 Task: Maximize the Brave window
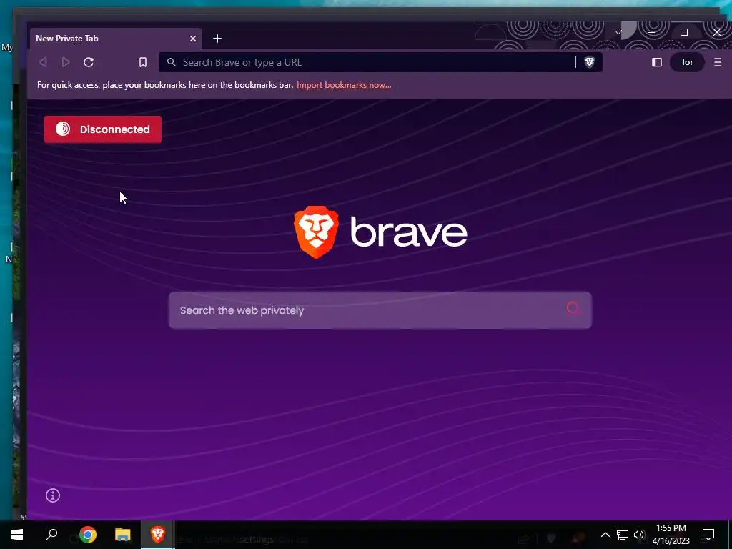pos(684,32)
